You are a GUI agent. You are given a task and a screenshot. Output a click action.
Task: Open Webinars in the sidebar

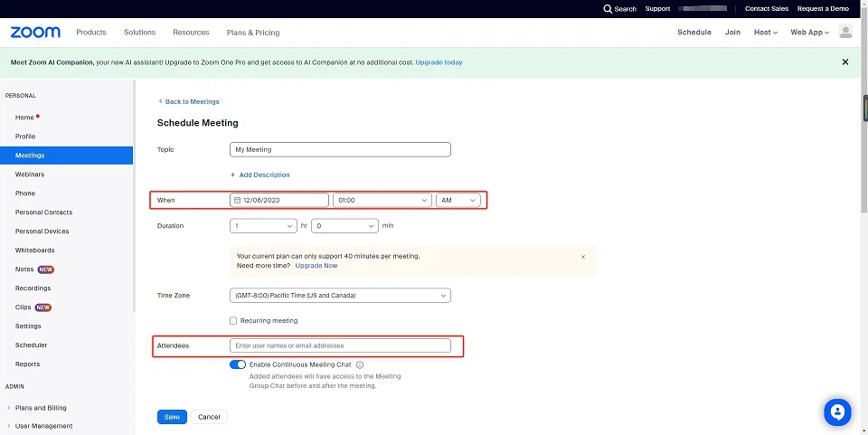(30, 175)
